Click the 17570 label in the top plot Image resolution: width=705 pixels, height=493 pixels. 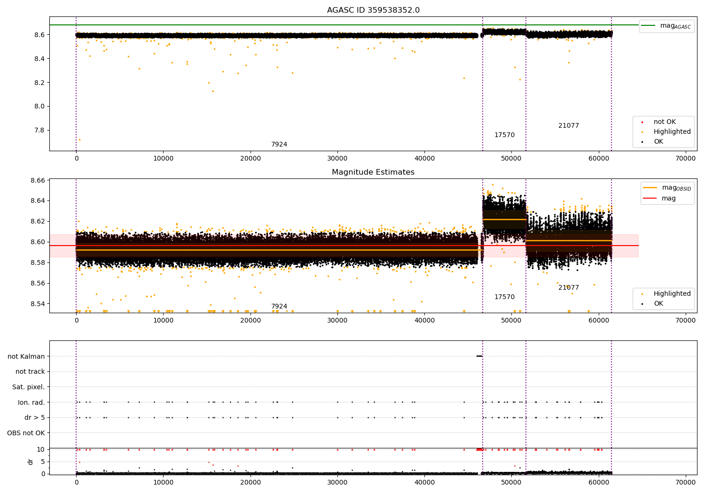504,135
